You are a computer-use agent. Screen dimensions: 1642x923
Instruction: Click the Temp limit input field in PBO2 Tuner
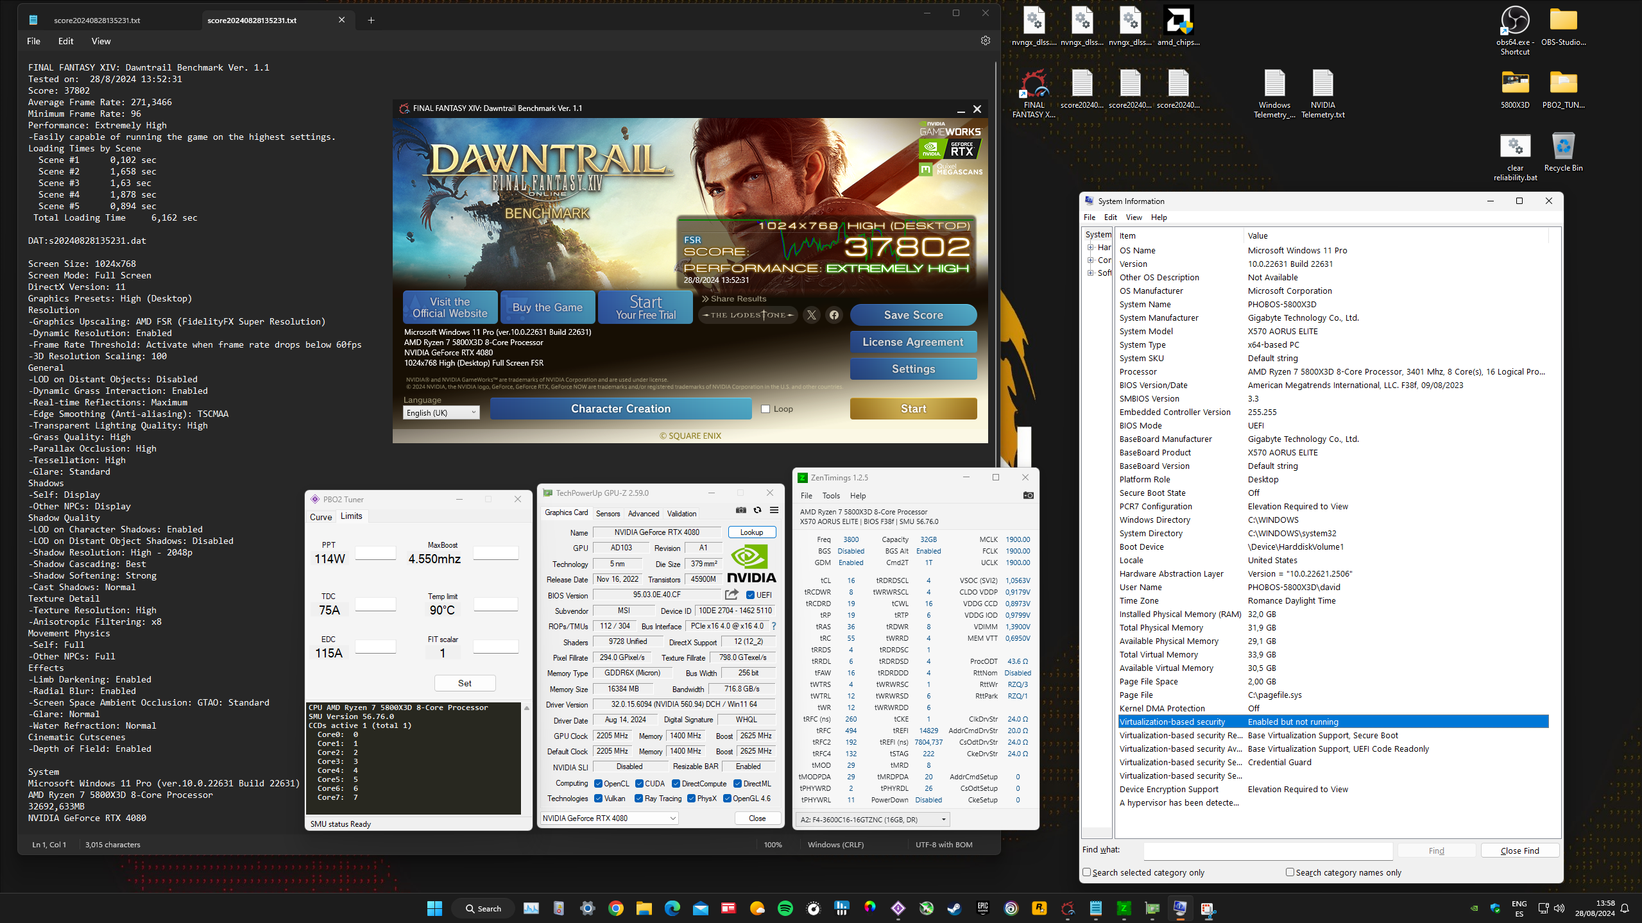click(x=495, y=604)
